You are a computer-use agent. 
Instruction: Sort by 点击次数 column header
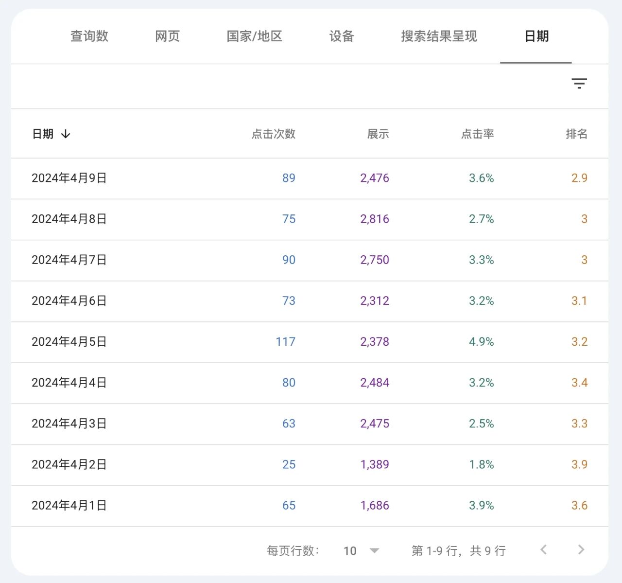pyautogui.click(x=274, y=134)
